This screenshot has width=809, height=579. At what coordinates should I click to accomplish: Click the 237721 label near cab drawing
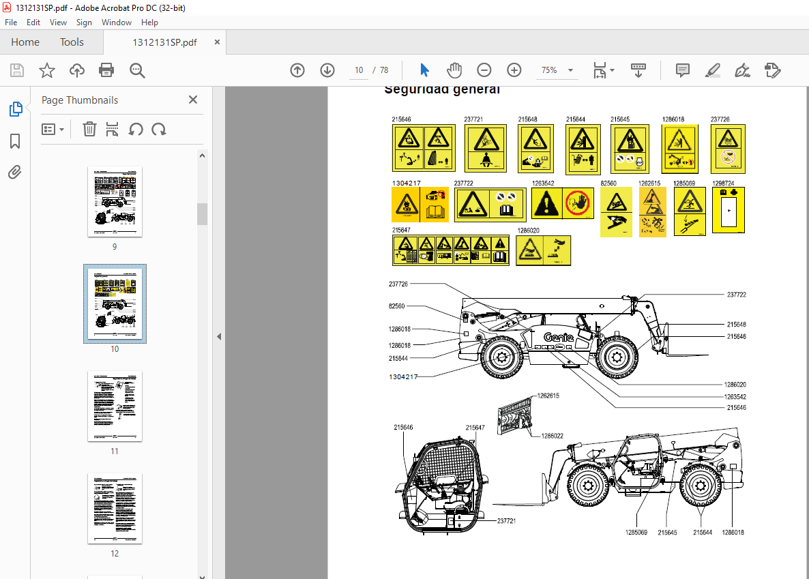pyautogui.click(x=506, y=520)
